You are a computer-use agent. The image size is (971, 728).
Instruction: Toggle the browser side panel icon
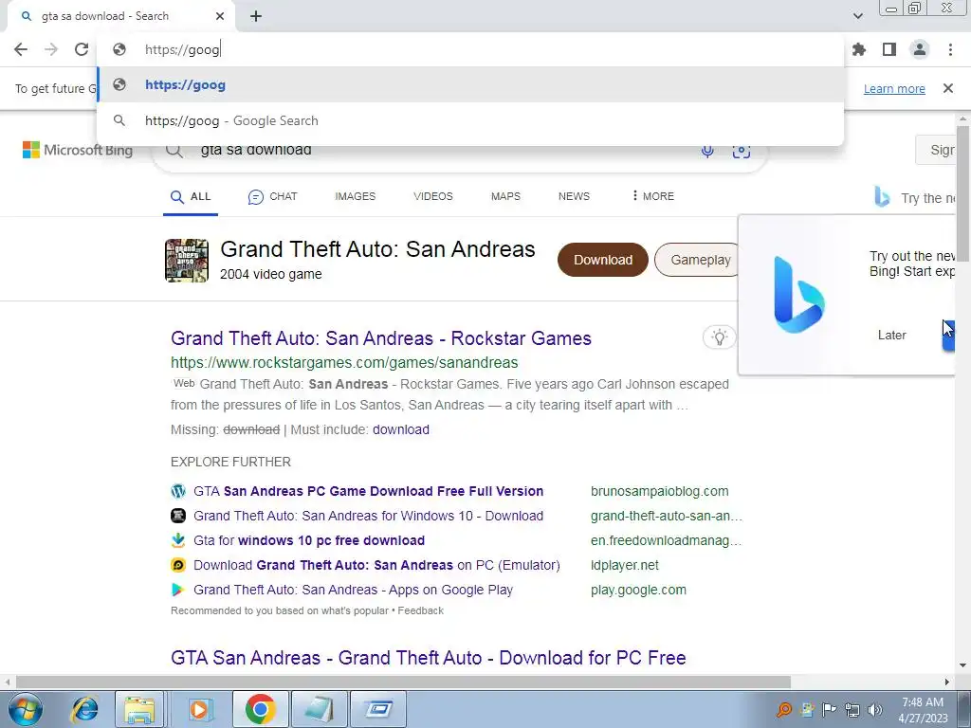pos(889,49)
